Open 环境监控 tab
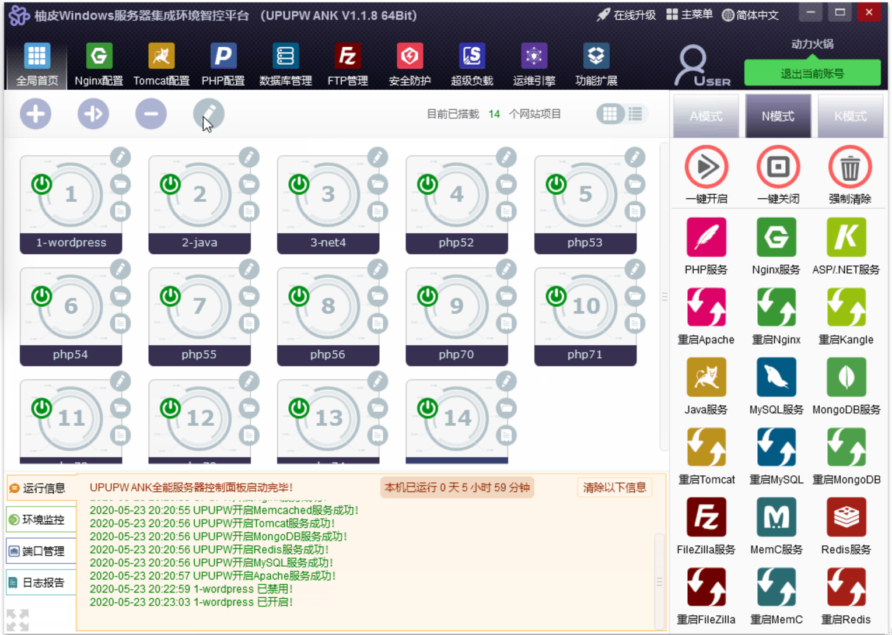The image size is (892, 635). (41, 520)
